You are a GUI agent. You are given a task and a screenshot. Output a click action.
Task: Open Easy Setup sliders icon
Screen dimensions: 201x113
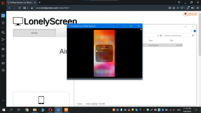click(x=198, y=8)
